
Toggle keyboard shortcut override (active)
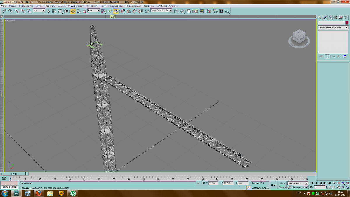pyautogui.click(x=116, y=11)
